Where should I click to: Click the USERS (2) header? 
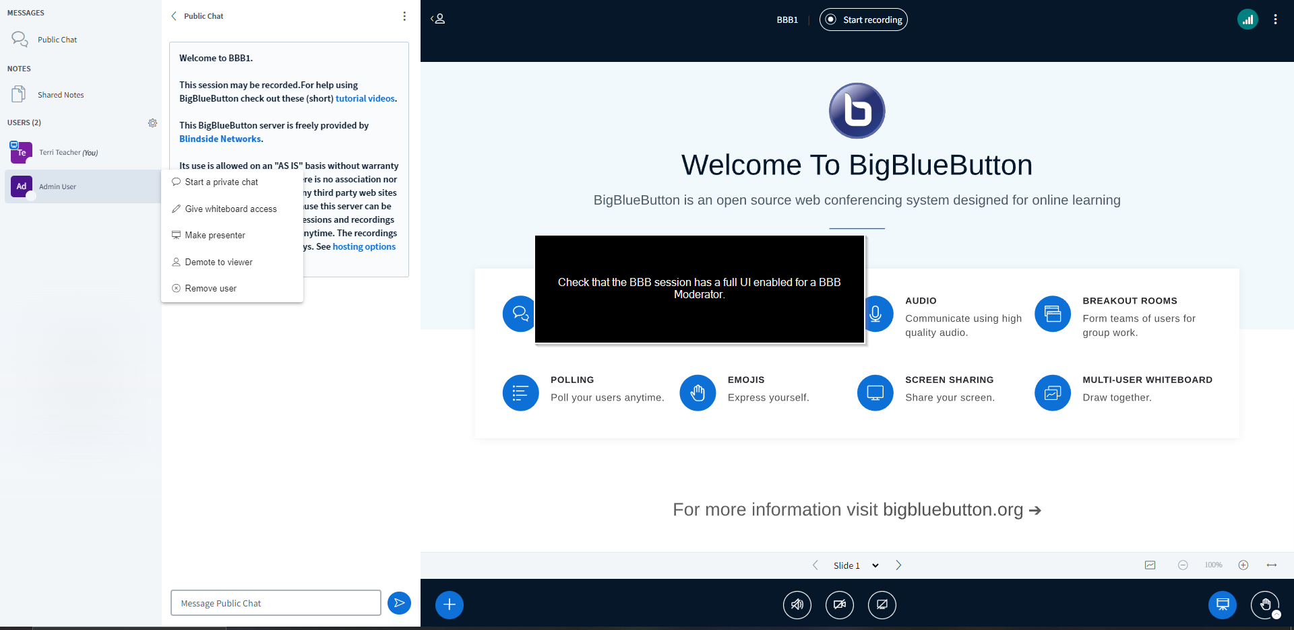(24, 123)
